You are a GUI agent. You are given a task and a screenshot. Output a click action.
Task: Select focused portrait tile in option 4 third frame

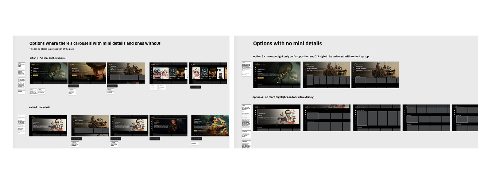coord(362,119)
